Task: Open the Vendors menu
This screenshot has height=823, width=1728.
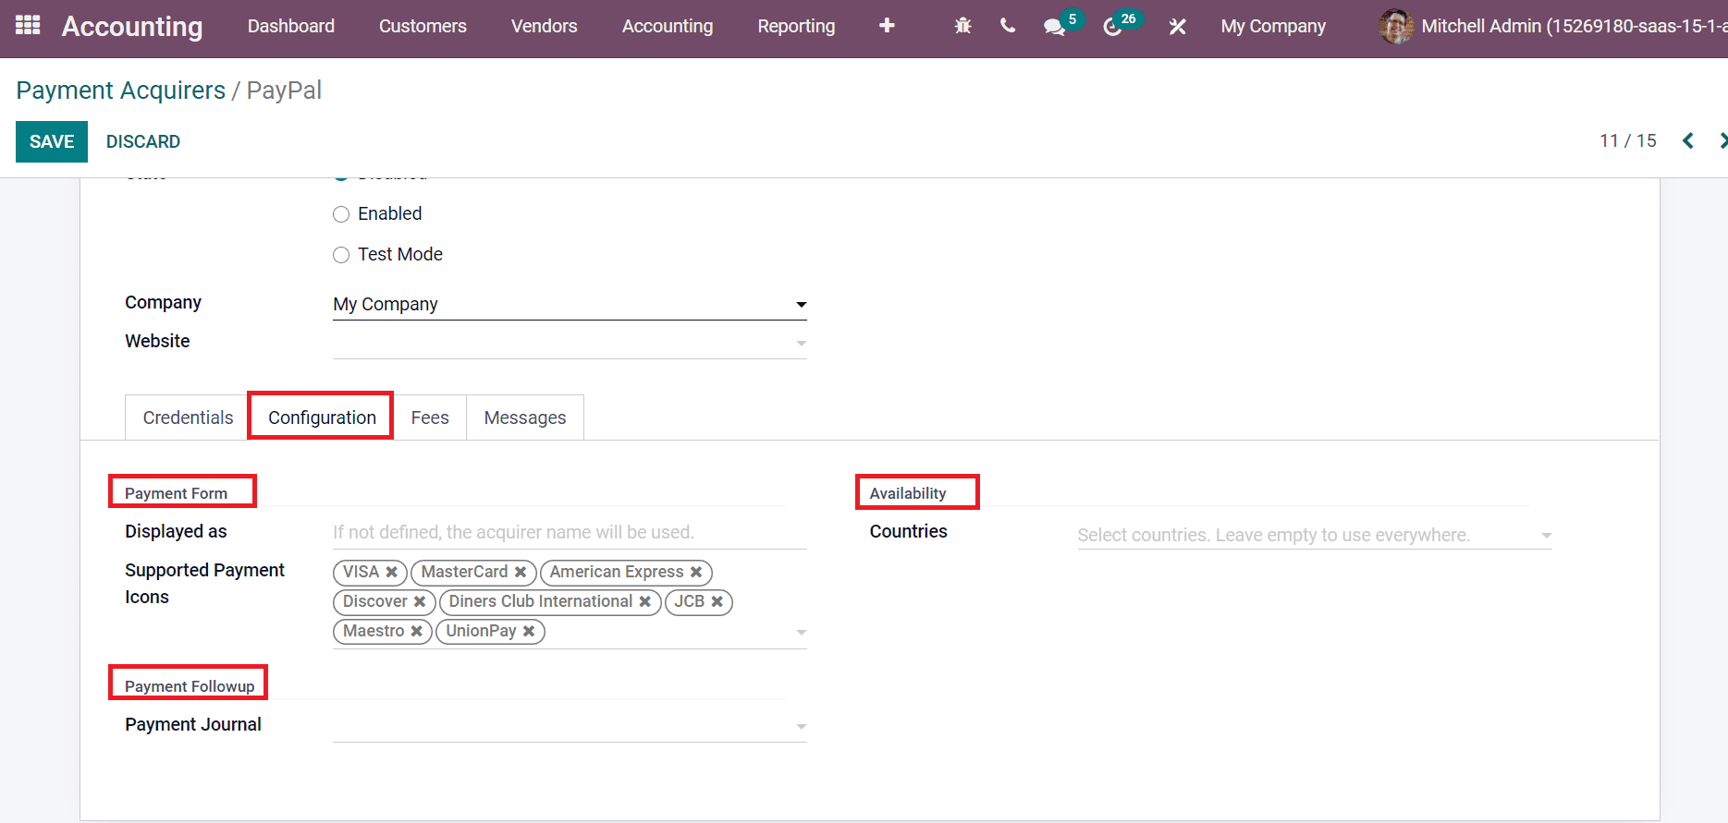Action: (x=544, y=26)
